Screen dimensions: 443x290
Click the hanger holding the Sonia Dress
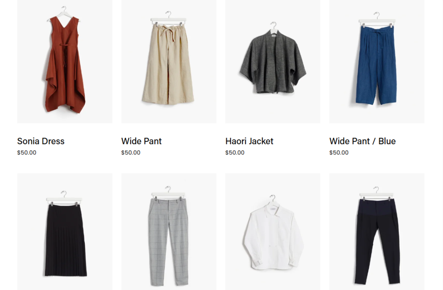pos(64,13)
